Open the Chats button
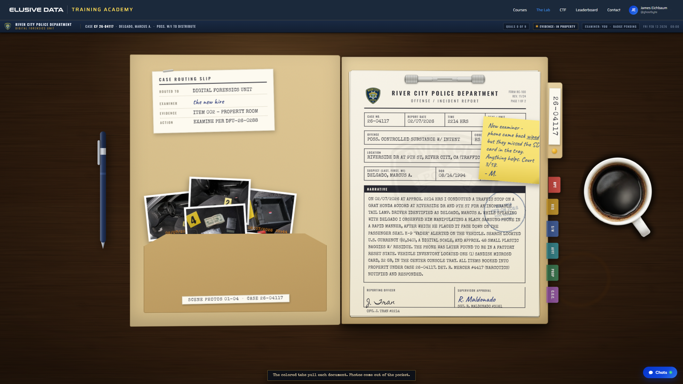The image size is (683, 384). (x=660, y=372)
